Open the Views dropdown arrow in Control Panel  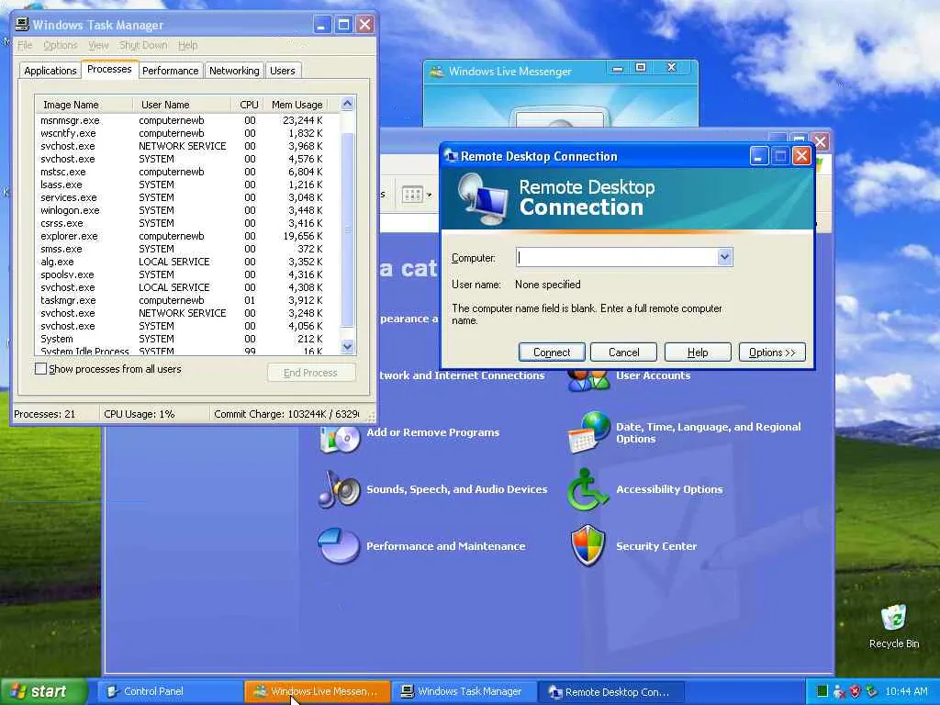[x=429, y=195]
